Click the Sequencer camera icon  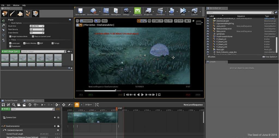(19, 105)
